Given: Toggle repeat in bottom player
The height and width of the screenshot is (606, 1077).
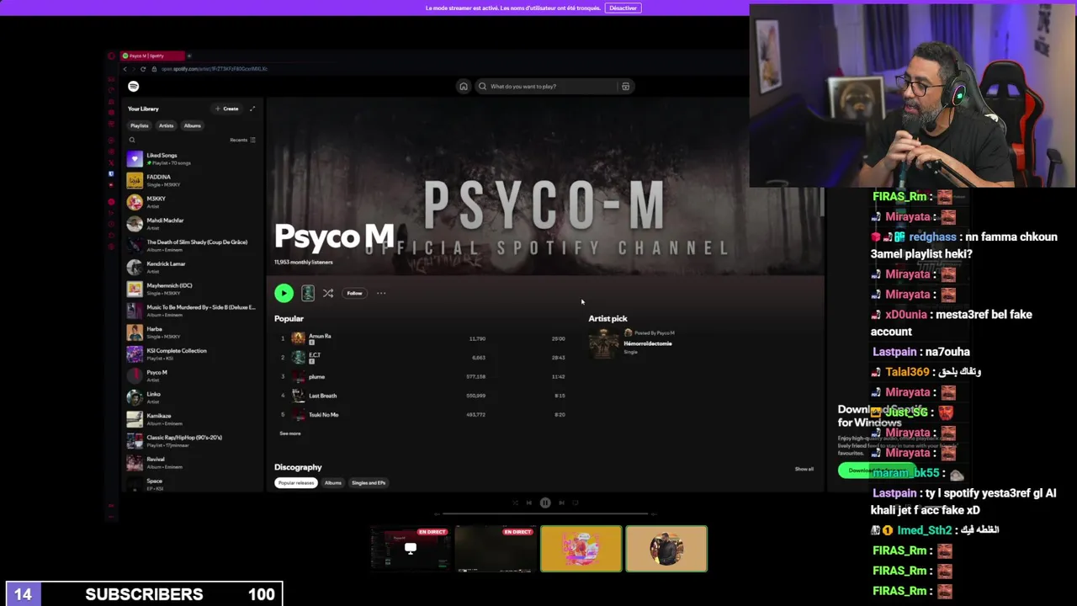Looking at the screenshot, I should pos(576,502).
